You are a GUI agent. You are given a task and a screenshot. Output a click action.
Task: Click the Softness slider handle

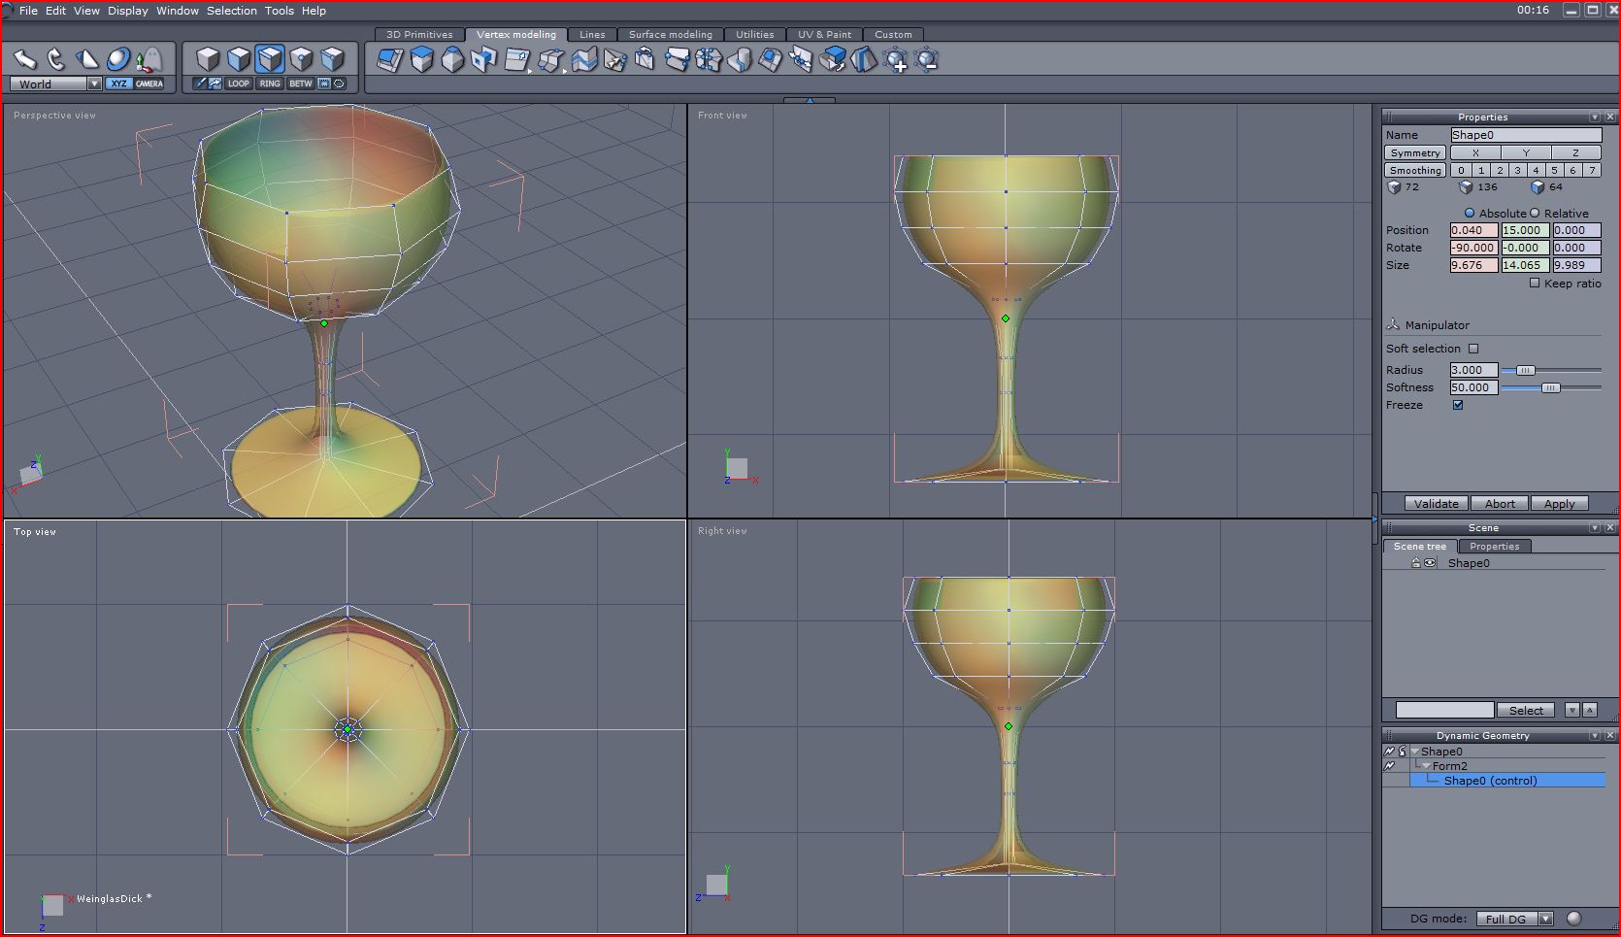click(x=1550, y=388)
